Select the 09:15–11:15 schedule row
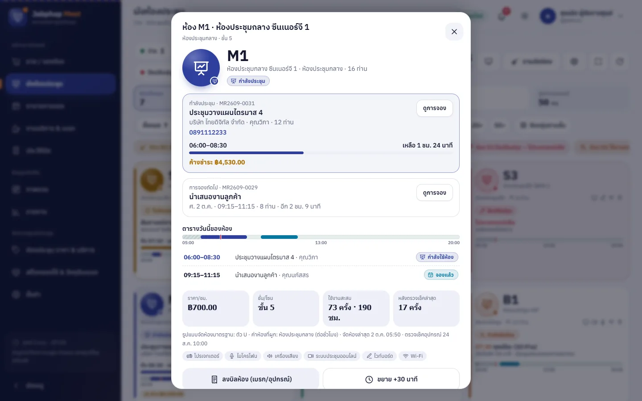The width and height of the screenshot is (642, 401). pyautogui.click(x=321, y=275)
